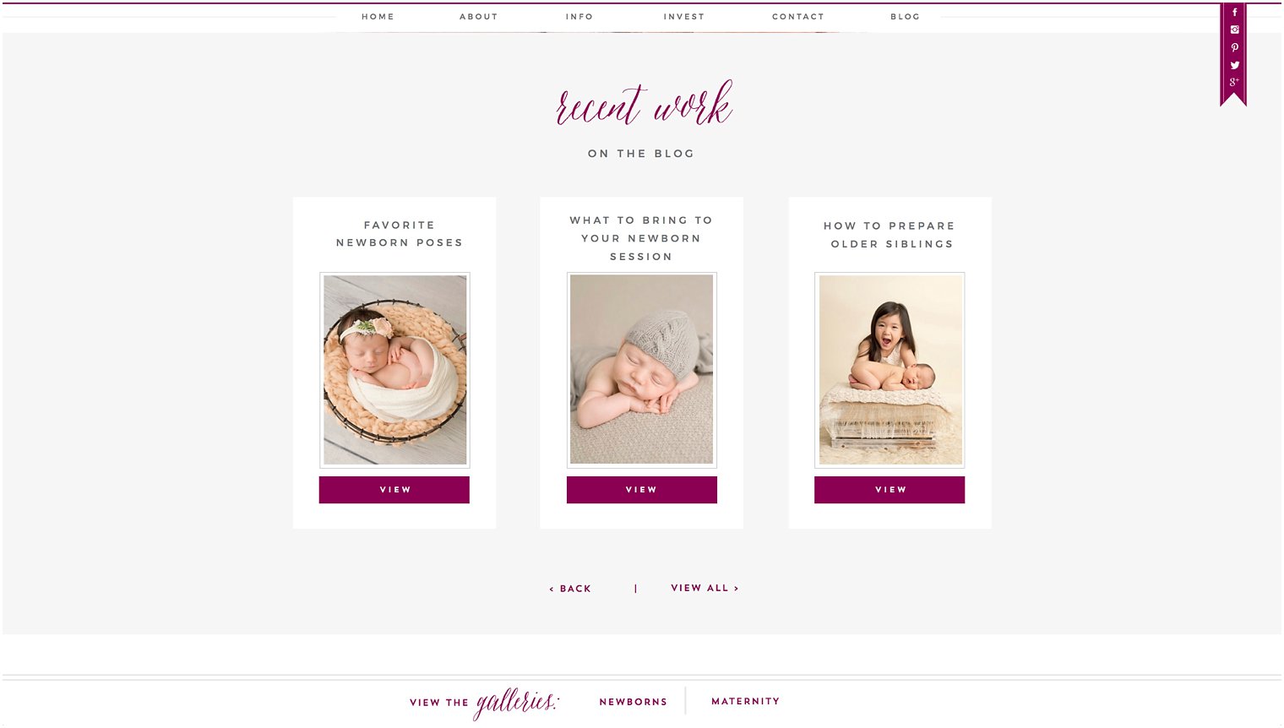The image size is (1284, 728).
Task: Go to the Home menu item
Action: point(378,17)
